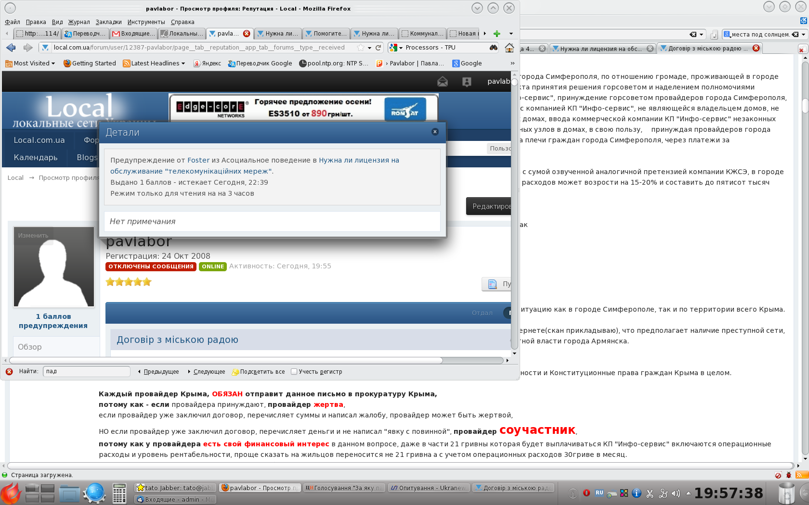Switch to the tato Jabber taskbar window
Viewport: 809px width, 505px height.
tap(175, 488)
